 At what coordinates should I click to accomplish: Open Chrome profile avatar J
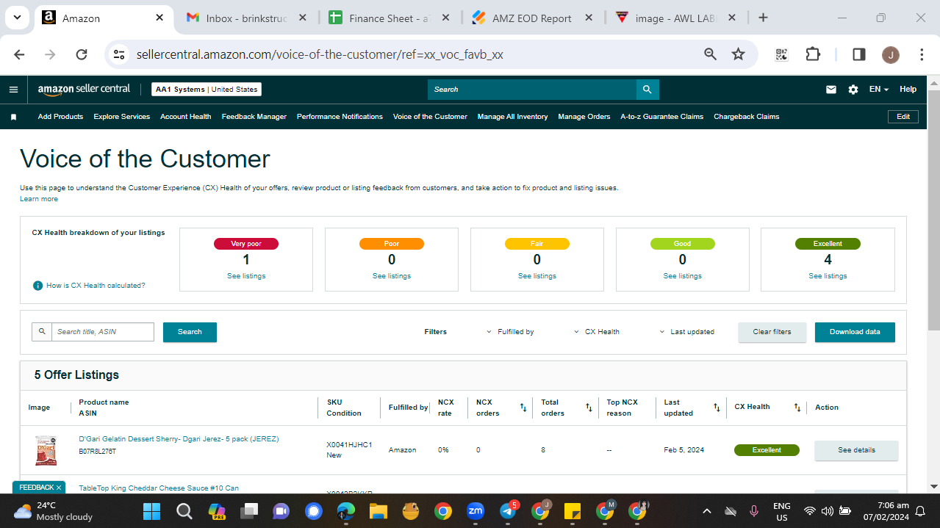(x=890, y=54)
